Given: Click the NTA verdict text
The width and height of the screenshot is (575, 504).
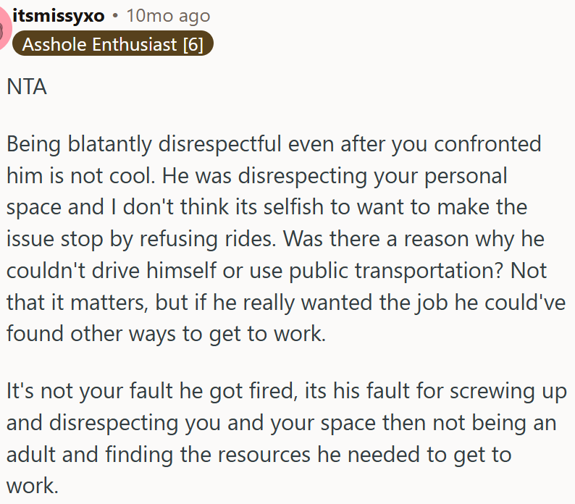Looking at the screenshot, I should point(27,87).
